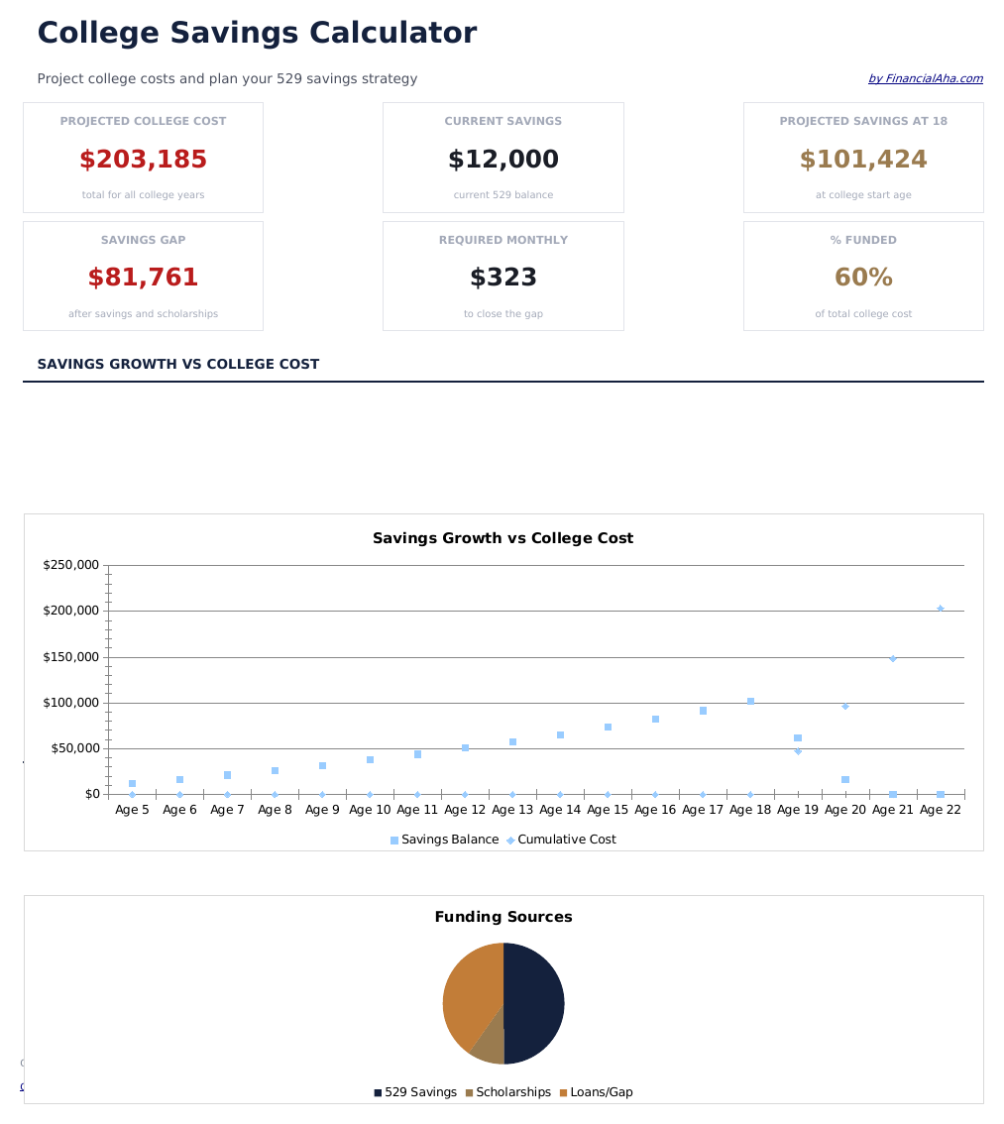Click the Savings Balance legend square marker
Viewport: 1004px width, 1124px height.
[x=394, y=841]
